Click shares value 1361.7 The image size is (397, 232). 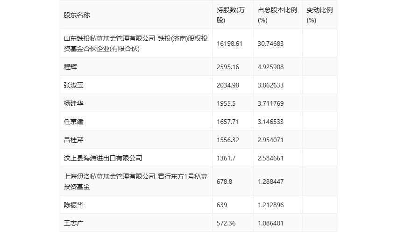226,158
